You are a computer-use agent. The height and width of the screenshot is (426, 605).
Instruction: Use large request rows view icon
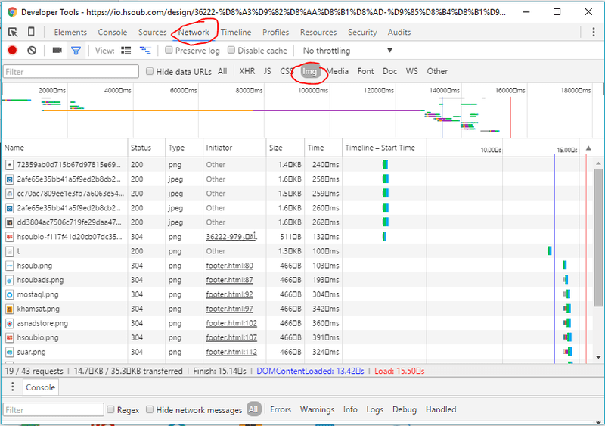click(126, 50)
